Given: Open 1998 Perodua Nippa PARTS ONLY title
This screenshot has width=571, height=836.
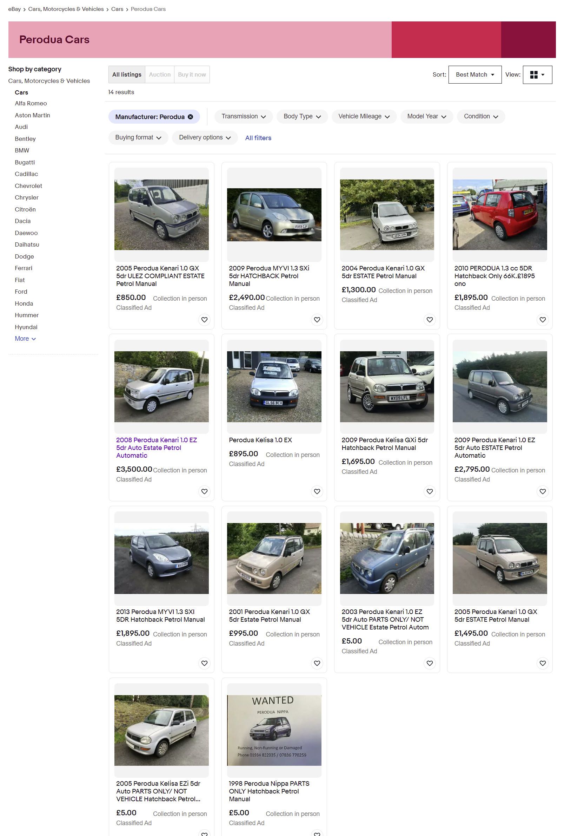Looking at the screenshot, I should [x=269, y=791].
